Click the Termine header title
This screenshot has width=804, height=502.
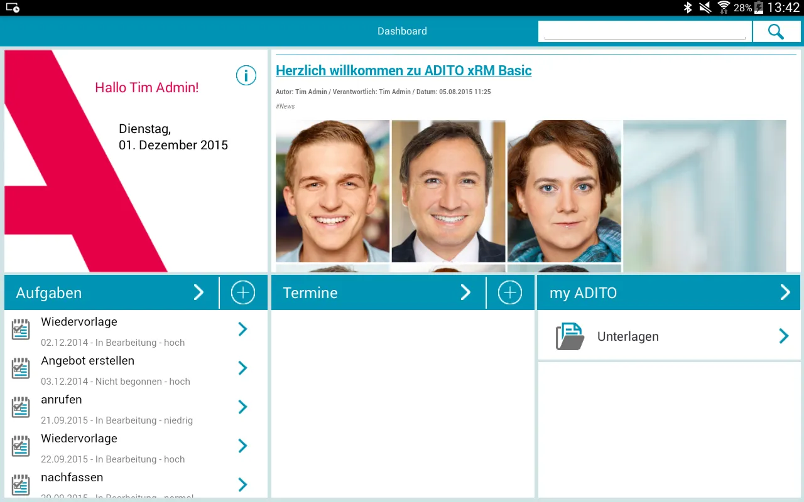[x=310, y=293]
